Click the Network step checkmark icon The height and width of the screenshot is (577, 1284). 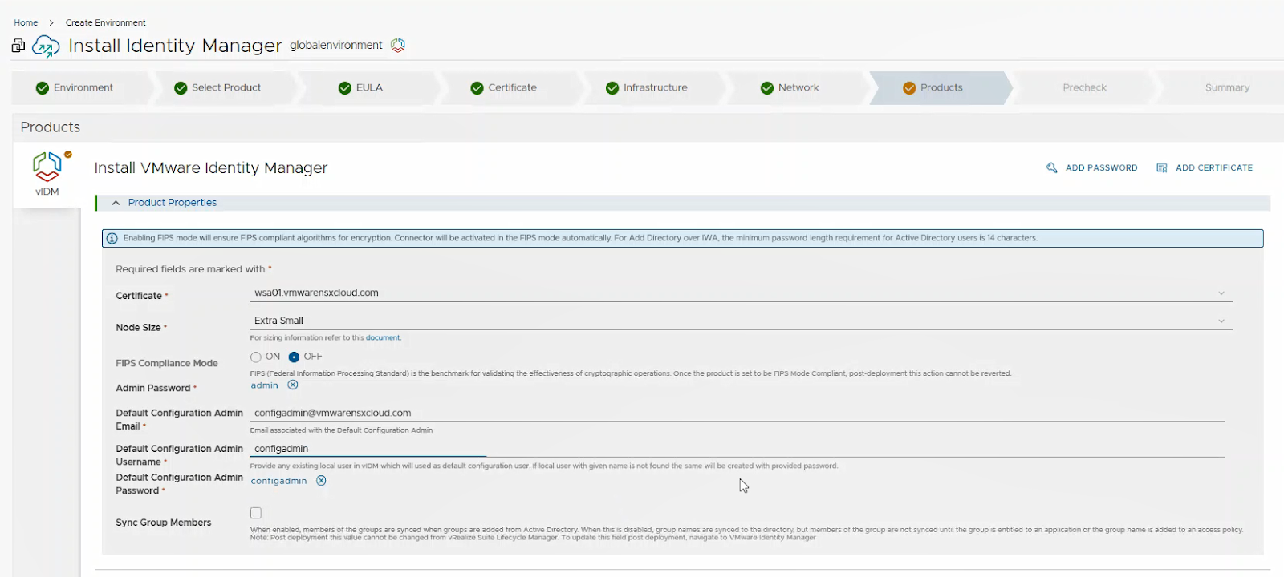767,88
